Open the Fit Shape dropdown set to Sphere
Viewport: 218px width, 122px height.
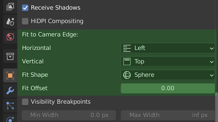click(x=168, y=75)
